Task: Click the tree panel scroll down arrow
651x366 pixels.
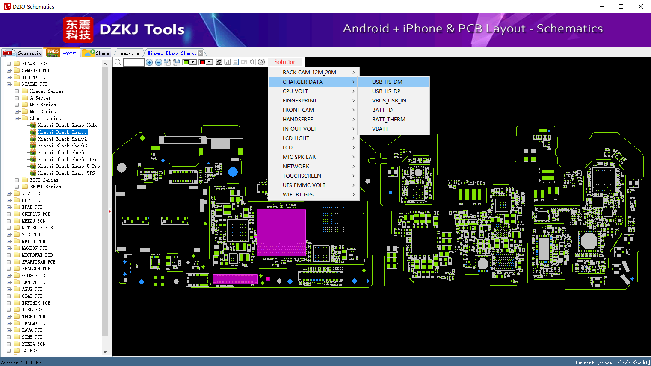Action: [x=105, y=352]
